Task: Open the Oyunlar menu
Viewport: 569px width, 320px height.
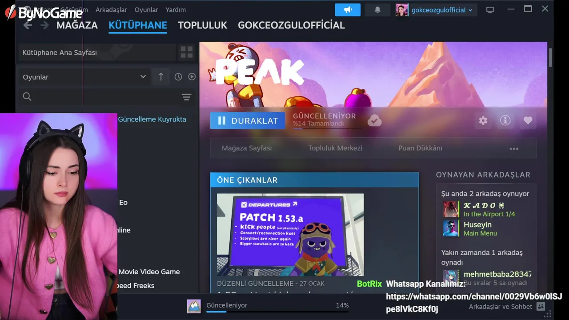Action: [146, 10]
